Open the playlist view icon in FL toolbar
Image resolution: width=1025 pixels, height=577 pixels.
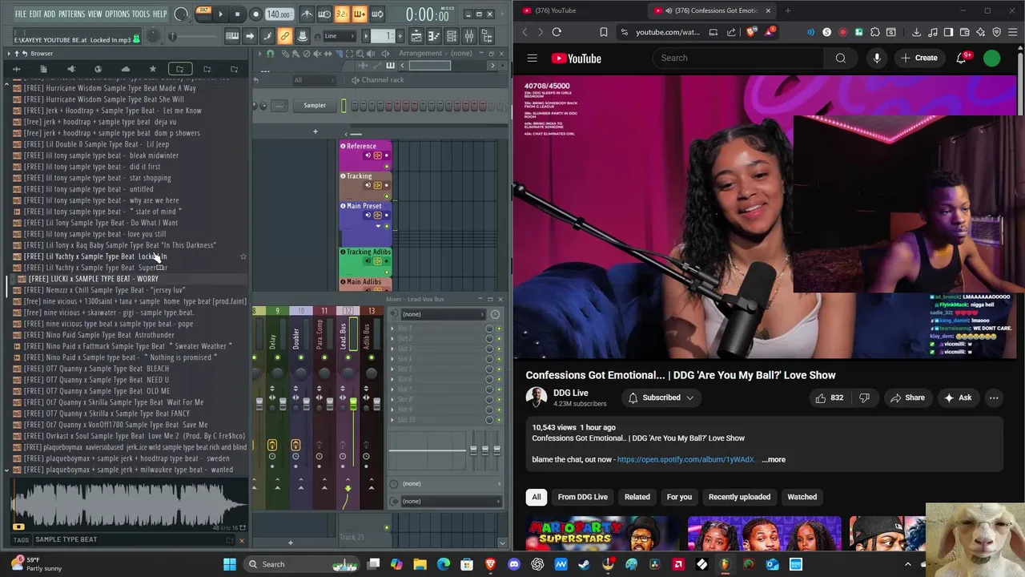[416, 36]
